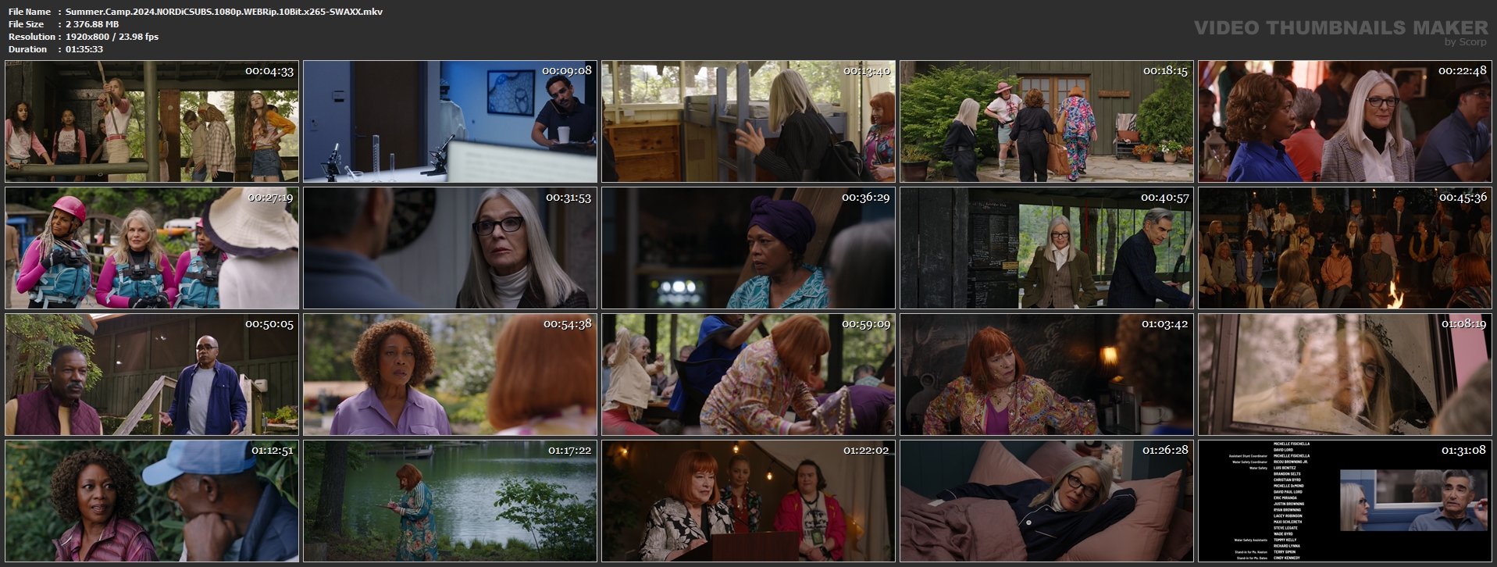
Task: Pick the frame at 00:59:09
Action: click(748, 374)
